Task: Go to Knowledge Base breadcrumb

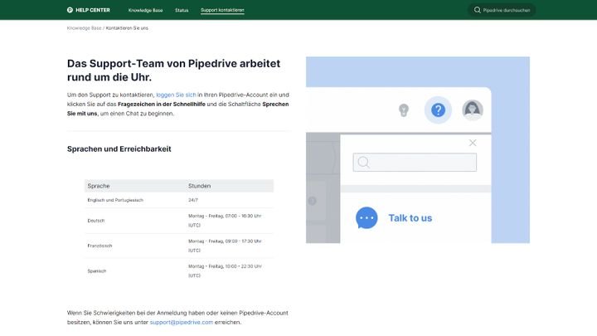Action: 84,28
